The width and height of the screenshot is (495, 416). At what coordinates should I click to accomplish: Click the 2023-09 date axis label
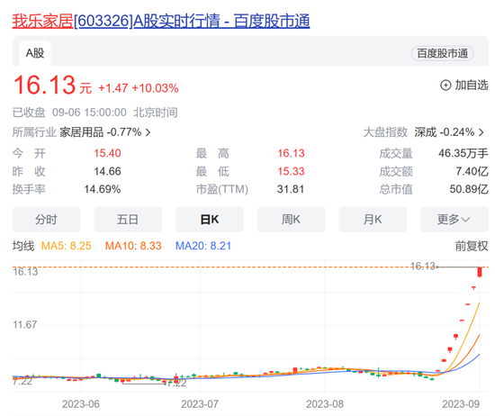click(461, 404)
